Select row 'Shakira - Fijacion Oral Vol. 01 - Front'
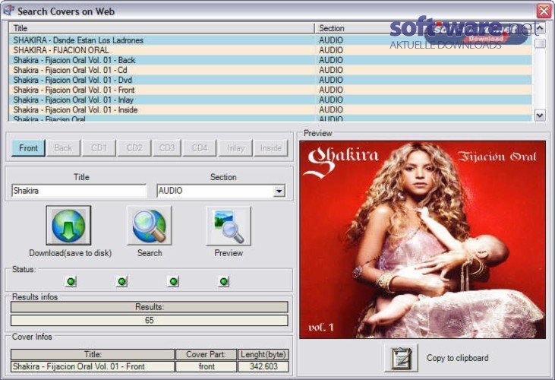555x380 pixels. click(271, 90)
